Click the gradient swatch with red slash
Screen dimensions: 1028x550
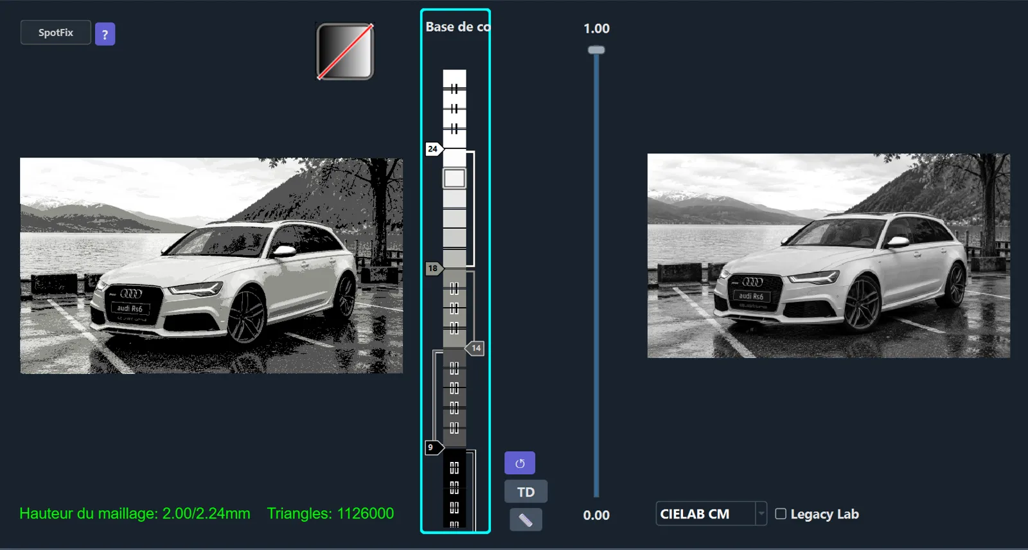345,51
